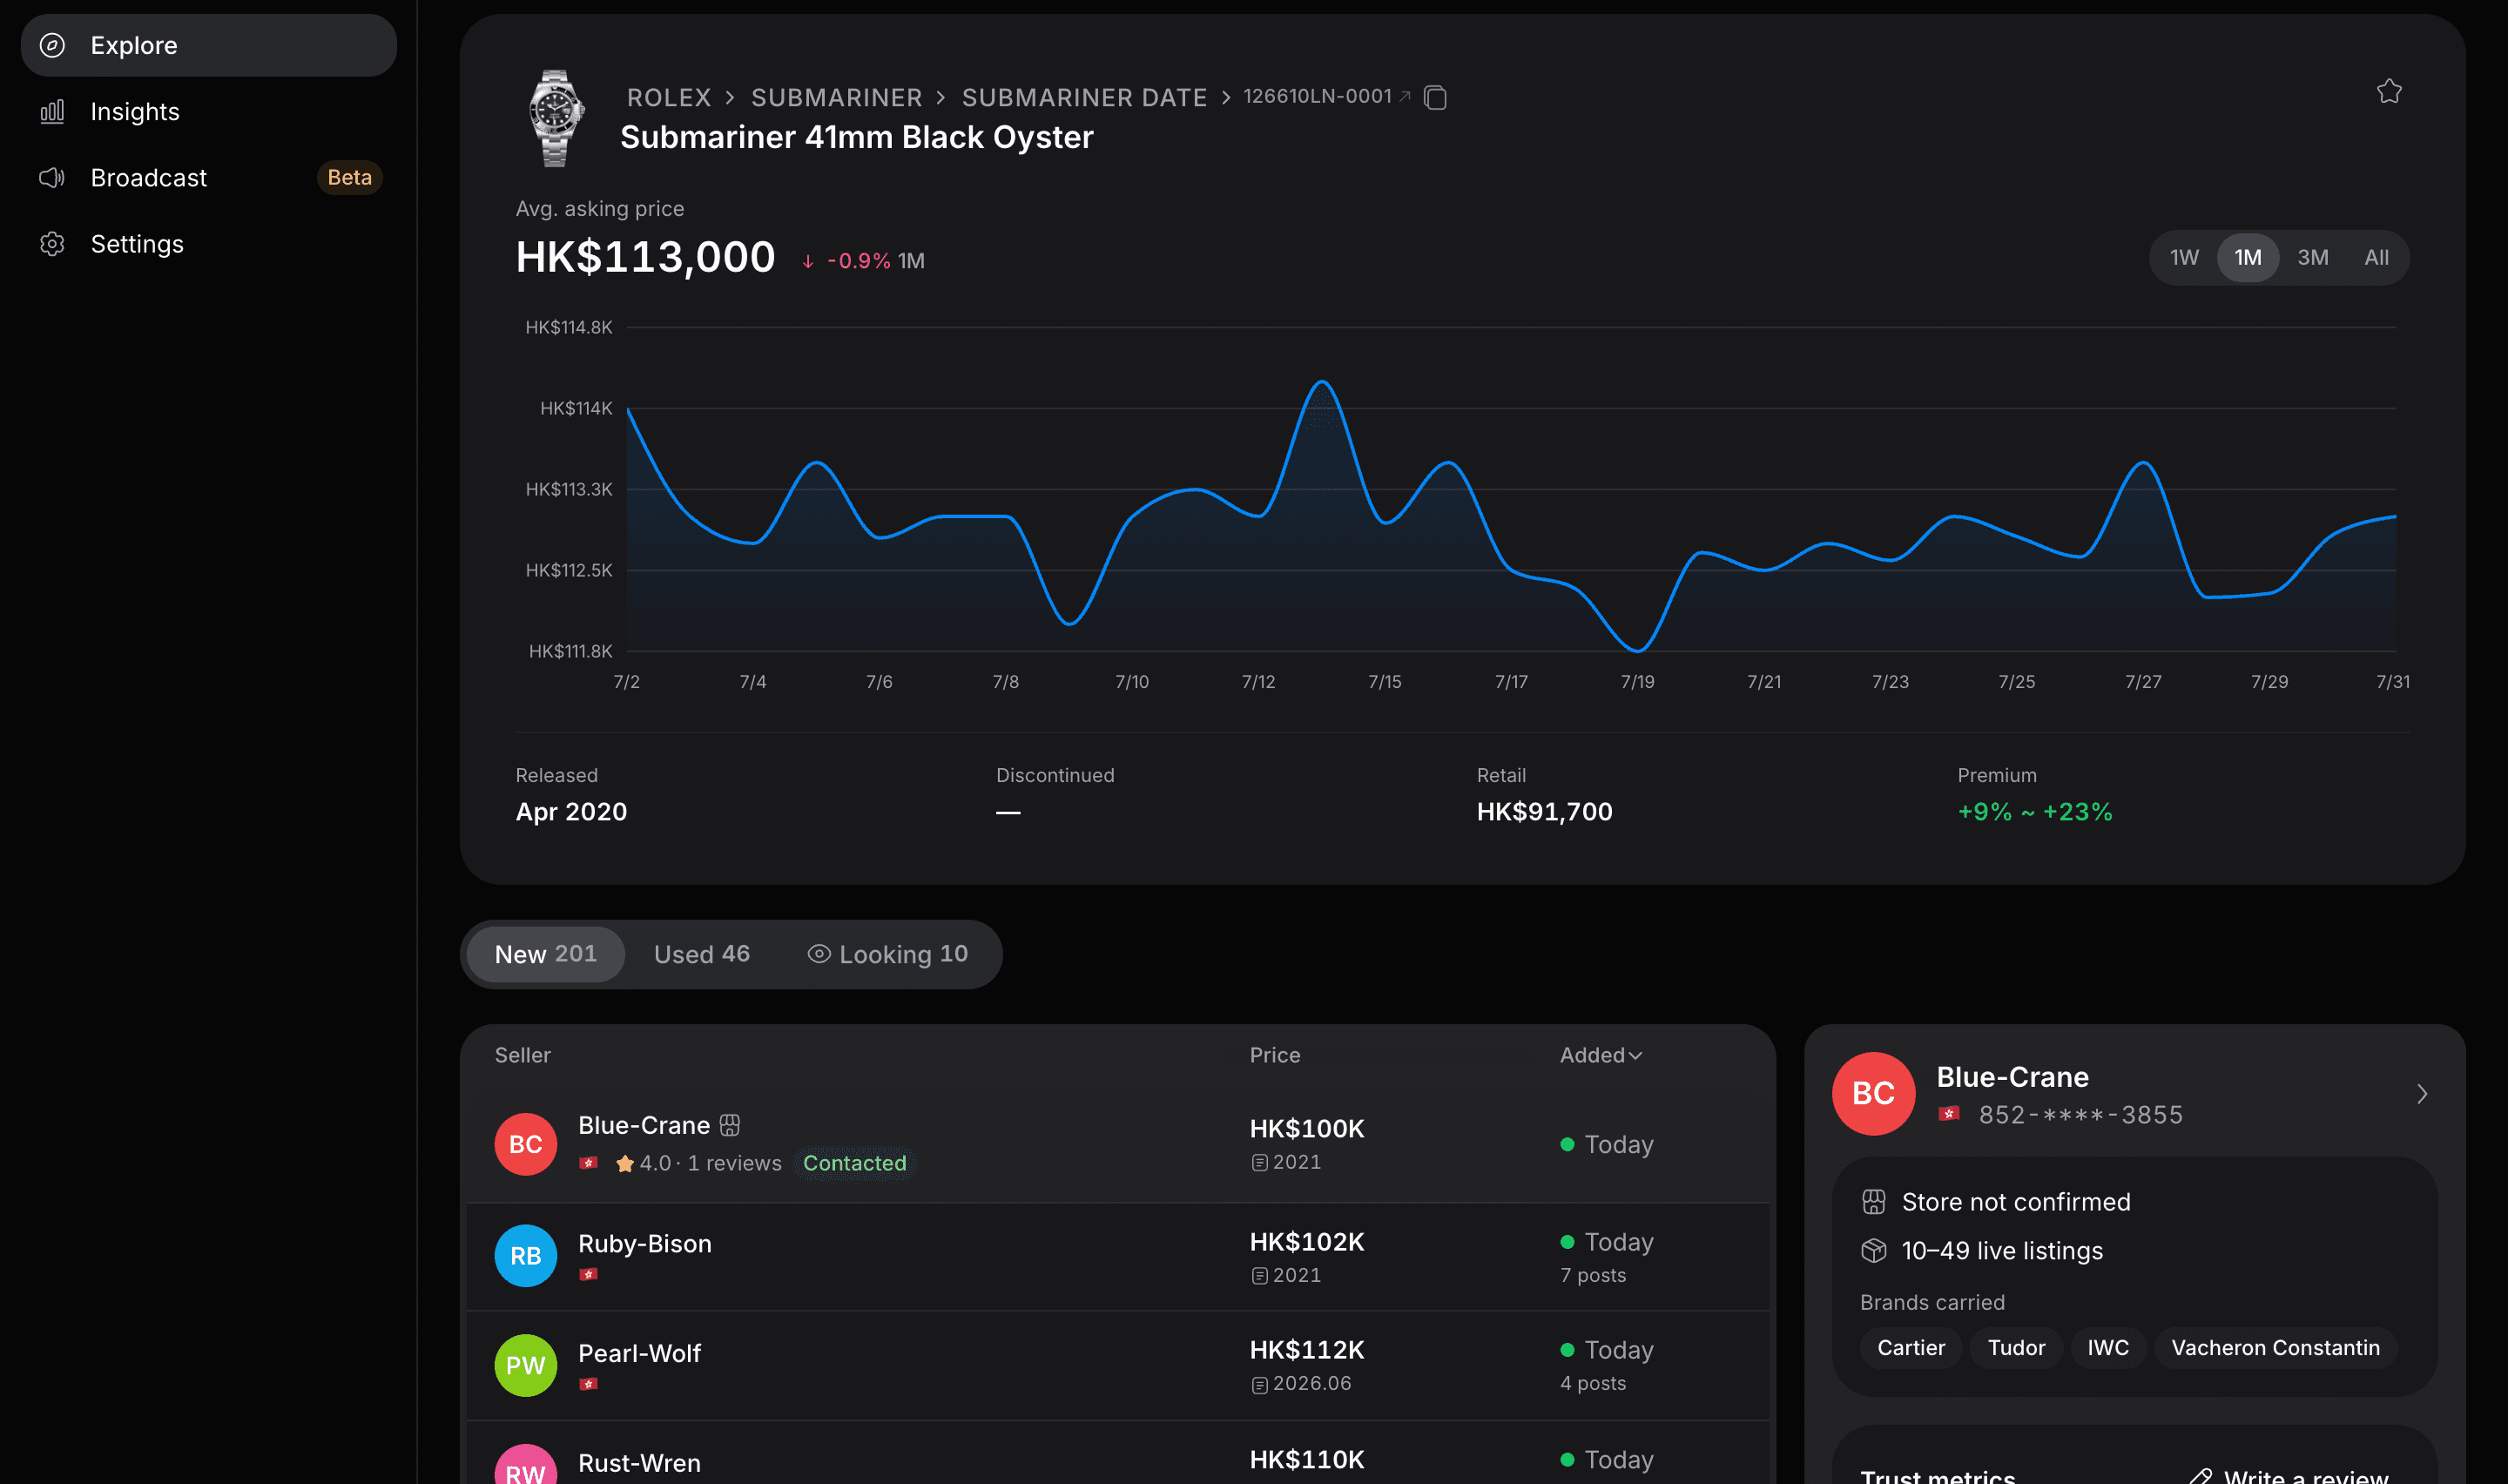The image size is (2508, 1484).
Task: Switch to the Used 46 tab
Action: tap(702, 954)
